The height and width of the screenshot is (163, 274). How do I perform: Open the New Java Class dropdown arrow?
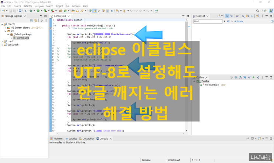[69, 11]
